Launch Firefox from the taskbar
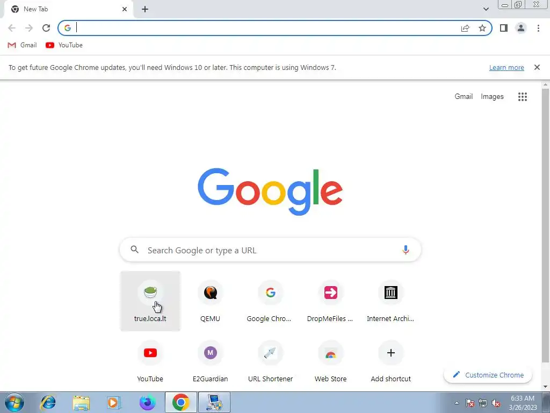Viewport: 550px width, 413px height. [147, 402]
